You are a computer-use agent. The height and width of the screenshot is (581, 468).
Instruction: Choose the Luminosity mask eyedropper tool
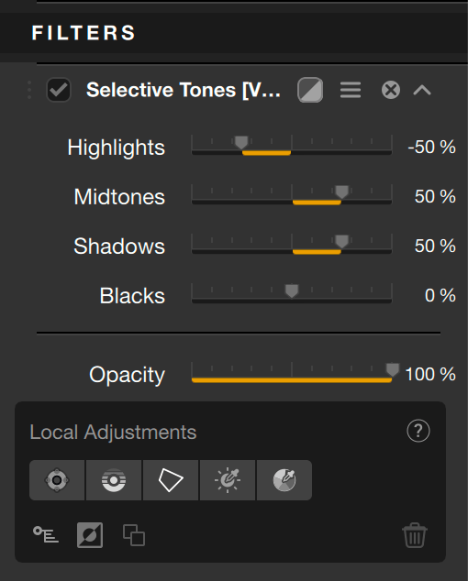228,480
